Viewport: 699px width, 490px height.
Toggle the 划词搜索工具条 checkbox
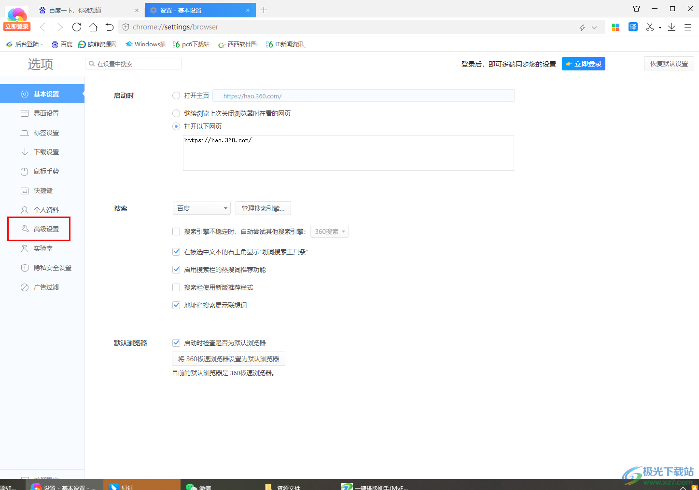click(x=176, y=252)
